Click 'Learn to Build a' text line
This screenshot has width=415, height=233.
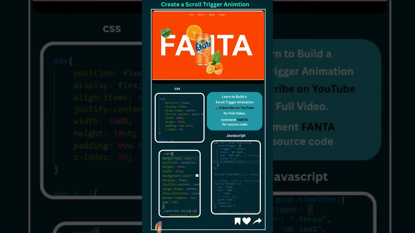point(234,97)
